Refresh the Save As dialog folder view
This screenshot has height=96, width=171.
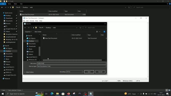(x=80, y=28)
